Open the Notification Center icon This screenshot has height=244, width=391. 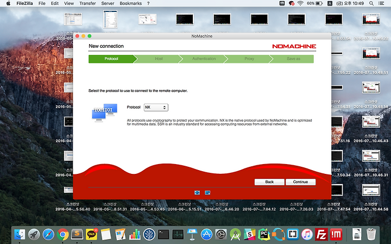(x=381, y=3)
